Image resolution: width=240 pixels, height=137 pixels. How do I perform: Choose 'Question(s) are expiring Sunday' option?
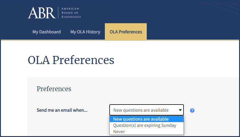tap(145, 125)
